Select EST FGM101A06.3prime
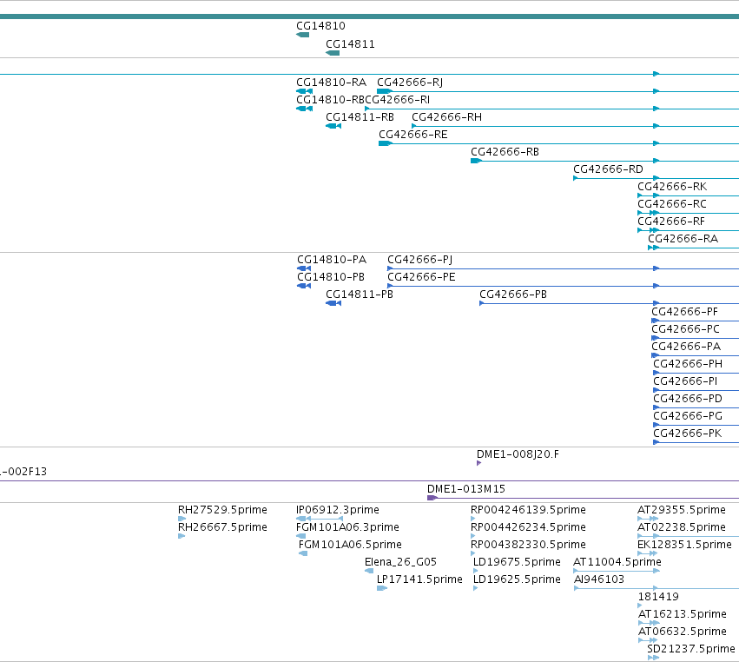This screenshot has width=739, height=662. [x=347, y=527]
